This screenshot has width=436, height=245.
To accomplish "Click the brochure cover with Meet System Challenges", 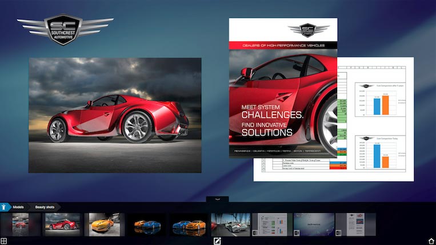I will pyautogui.click(x=283, y=92).
